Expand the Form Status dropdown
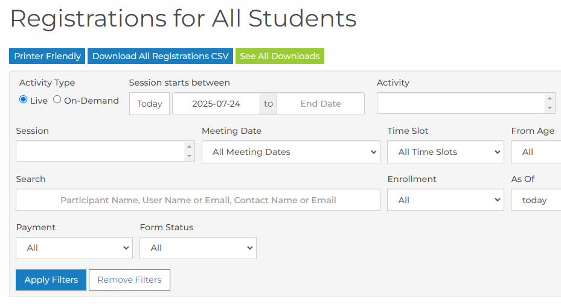Viewport: 561px width, 308px height. [x=198, y=248]
